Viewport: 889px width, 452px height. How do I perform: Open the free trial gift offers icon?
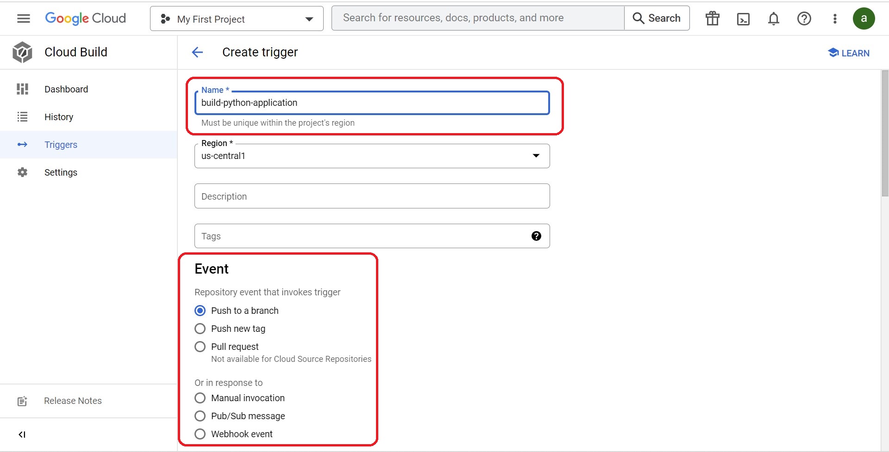click(712, 18)
